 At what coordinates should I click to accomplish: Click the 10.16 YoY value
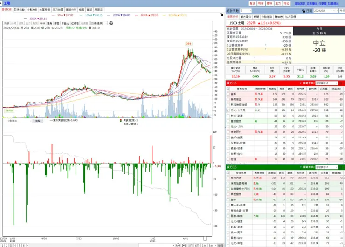[235, 76]
